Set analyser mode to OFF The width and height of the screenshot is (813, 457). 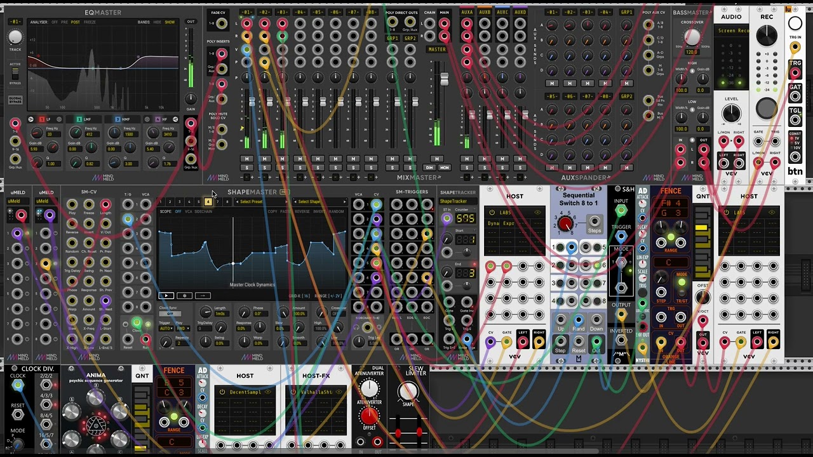point(55,22)
